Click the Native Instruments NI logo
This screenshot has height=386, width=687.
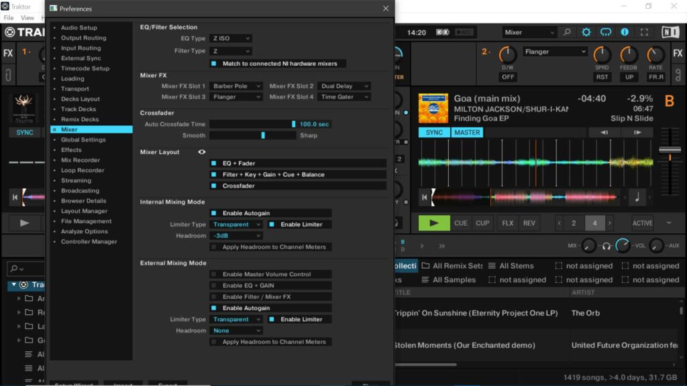click(x=670, y=32)
